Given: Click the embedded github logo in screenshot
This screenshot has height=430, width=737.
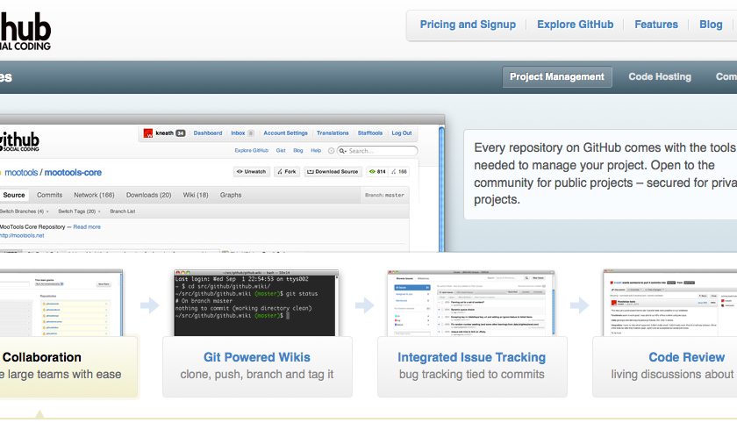Looking at the screenshot, I should (18, 141).
